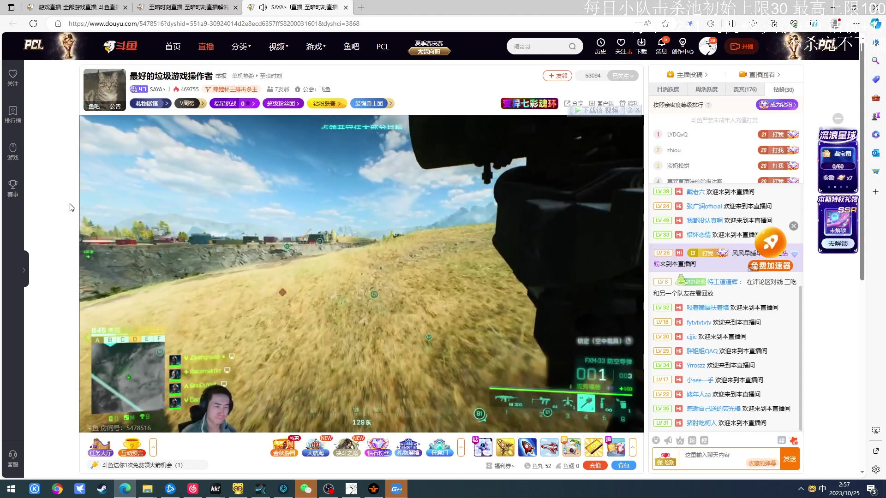
Task: Click the search magnifier icon
Action: 572,46
